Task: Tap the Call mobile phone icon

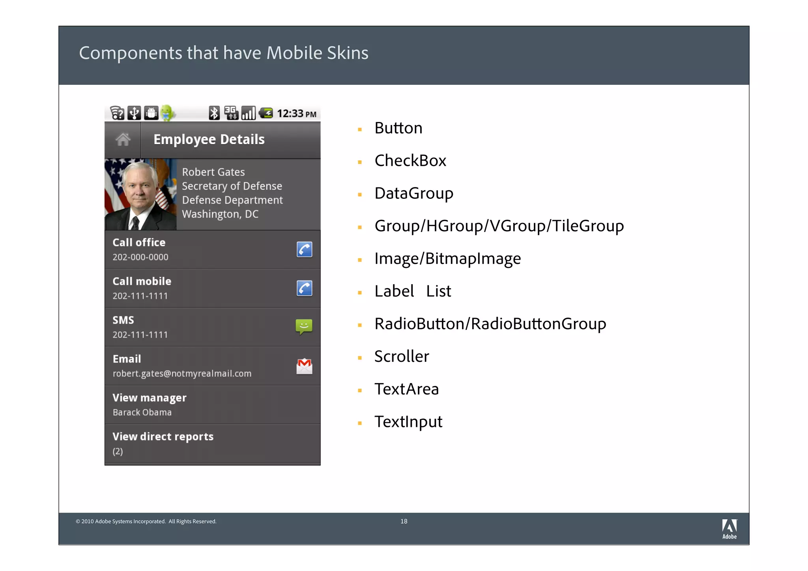Action: click(x=304, y=288)
